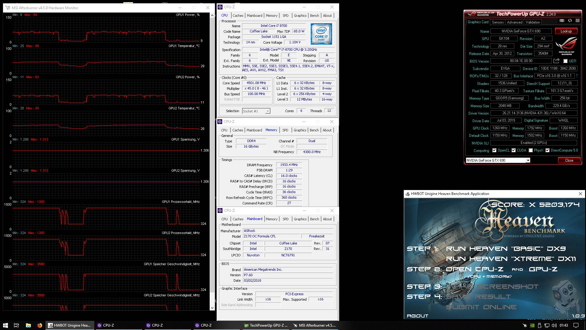
Task: Click SAVE RESULT in Heaven app
Action: click(x=478, y=297)
